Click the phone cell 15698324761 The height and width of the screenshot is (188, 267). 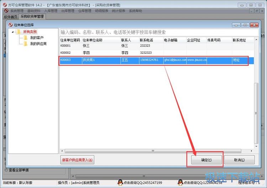coord(151,60)
